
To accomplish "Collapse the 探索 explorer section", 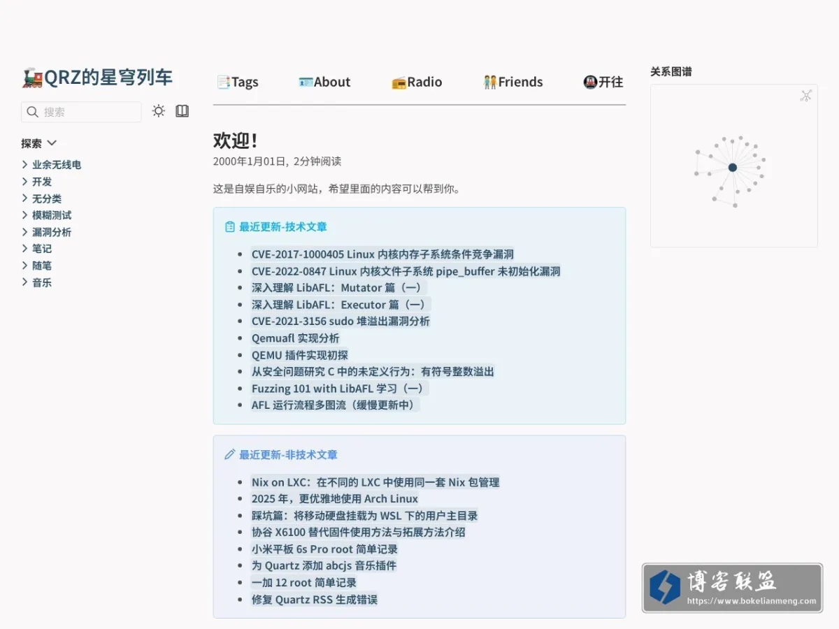I will coord(39,143).
